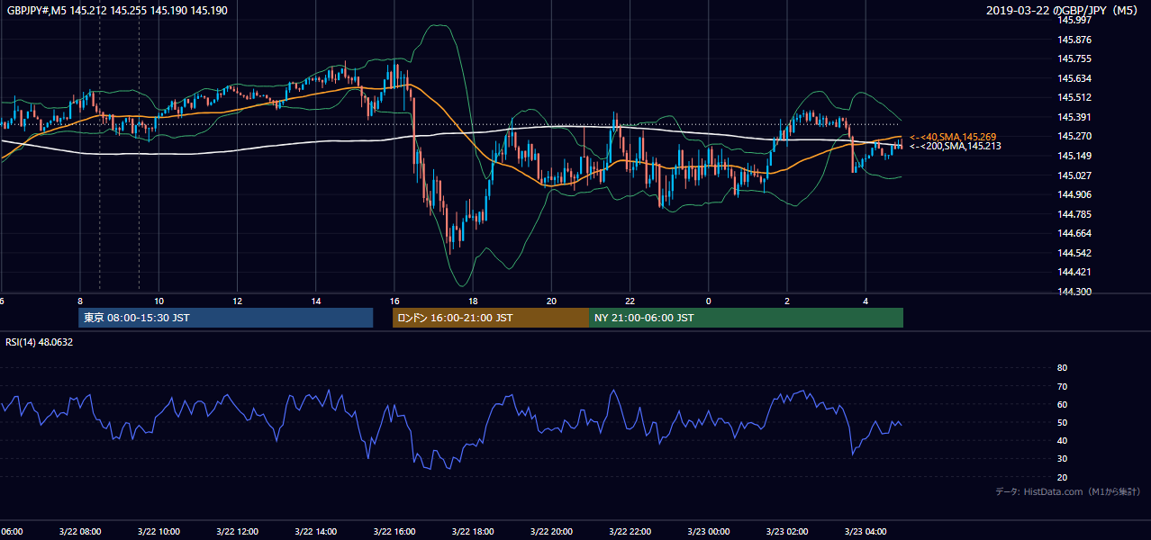Click hour tick 22 beneath the price chart
The height and width of the screenshot is (540, 1151).
pyautogui.click(x=630, y=301)
